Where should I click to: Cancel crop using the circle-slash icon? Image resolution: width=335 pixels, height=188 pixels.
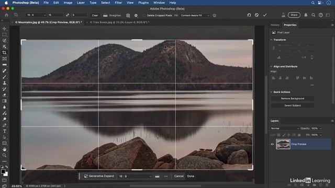point(256,15)
